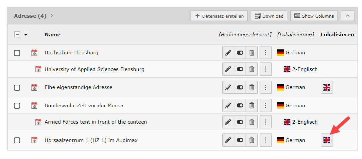The width and height of the screenshot is (362, 159).
Task: Click the Datensatz erstellen button
Action: [x=219, y=16]
